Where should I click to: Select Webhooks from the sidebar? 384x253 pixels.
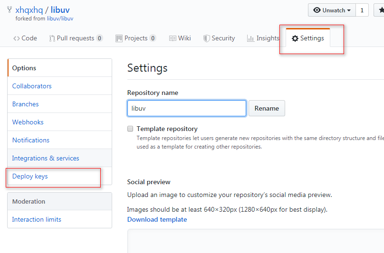28,122
